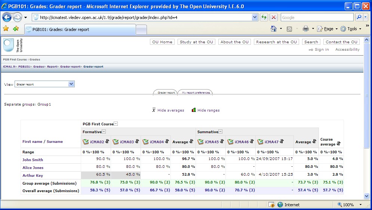372x210 pixels.
Task: Select the My report preferences tab
Action: click(196, 93)
